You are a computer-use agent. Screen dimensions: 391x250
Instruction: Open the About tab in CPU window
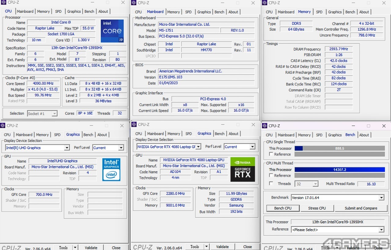point(103,11)
